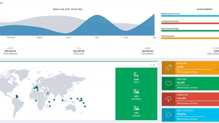219x123 pixels.
Task: Click the Direct Messages speech bubble icon
Action: pos(168,115)
